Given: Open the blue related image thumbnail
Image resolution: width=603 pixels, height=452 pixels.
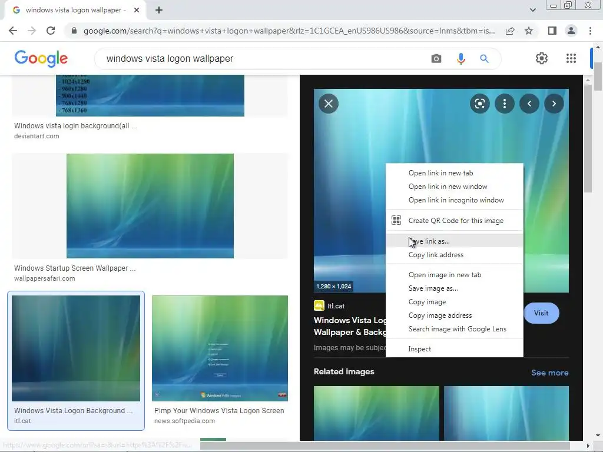Looking at the screenshot, I should pyautogui.click(x=506, y=413).
